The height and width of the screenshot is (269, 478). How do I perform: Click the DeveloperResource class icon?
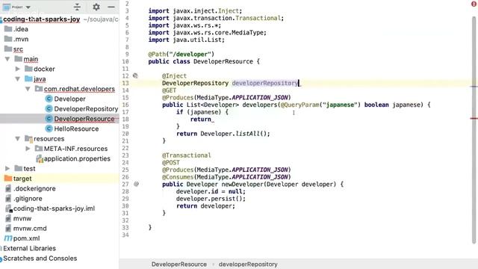(49, 119)
